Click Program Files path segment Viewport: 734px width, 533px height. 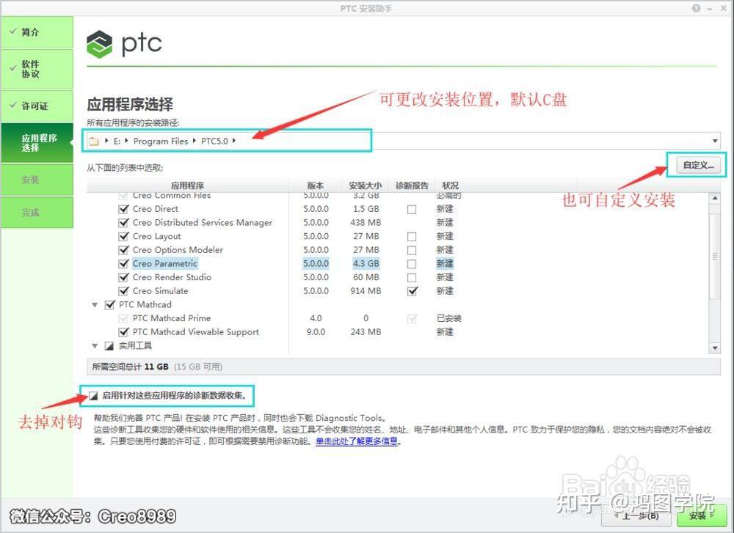161,141
